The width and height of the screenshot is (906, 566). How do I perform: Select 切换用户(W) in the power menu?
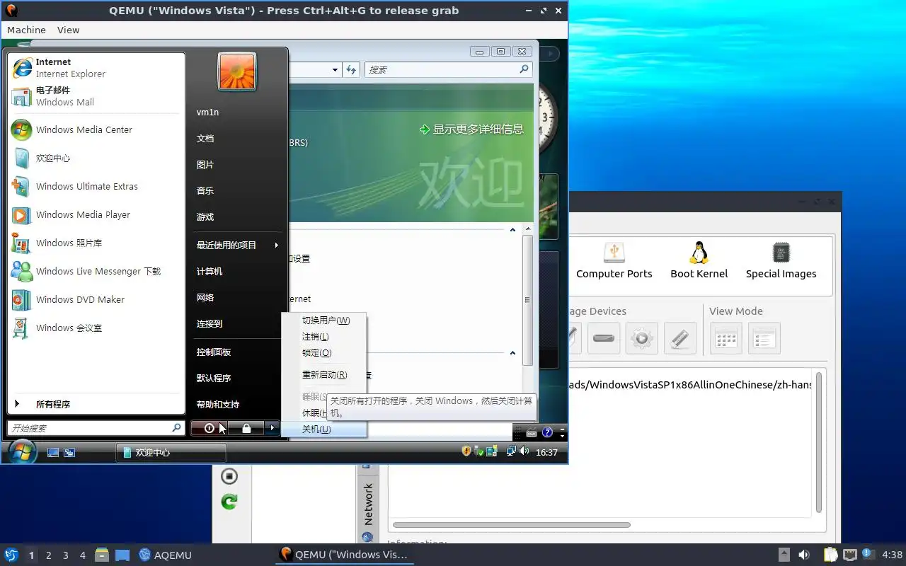point(324,320)
